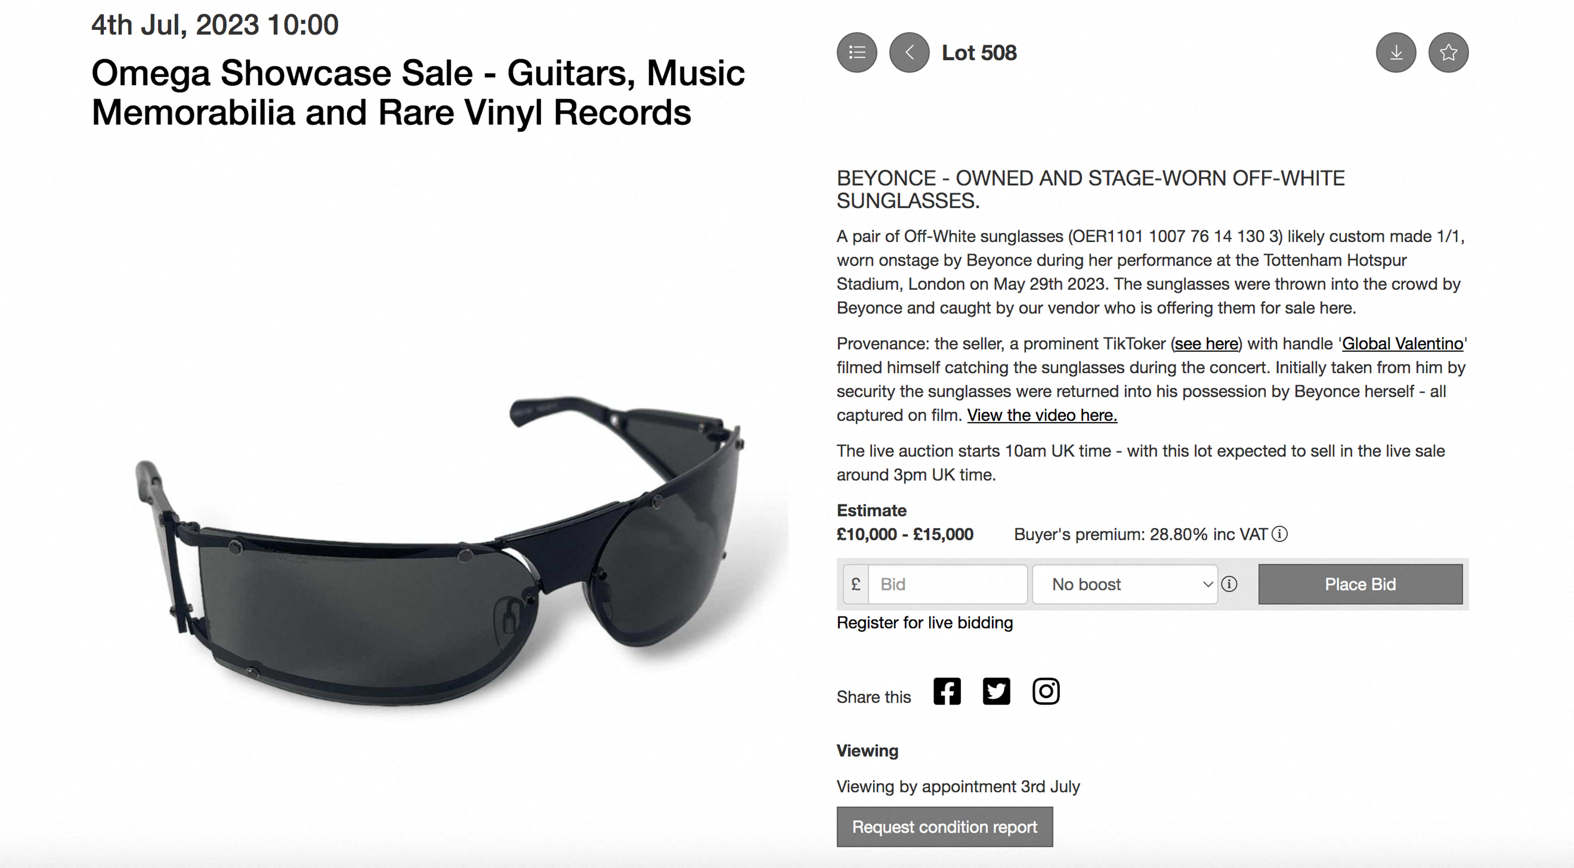1574x868 pixels.
Task: Open the No boost dropdown
Action: coord(1125,585)
